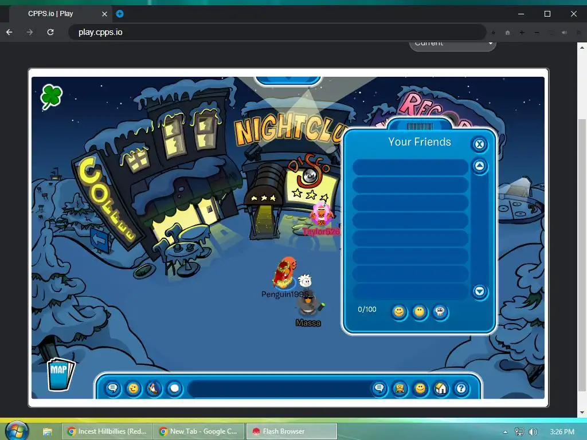
Task: Click the page scrollbar up arrow
Action: [582, 48]
